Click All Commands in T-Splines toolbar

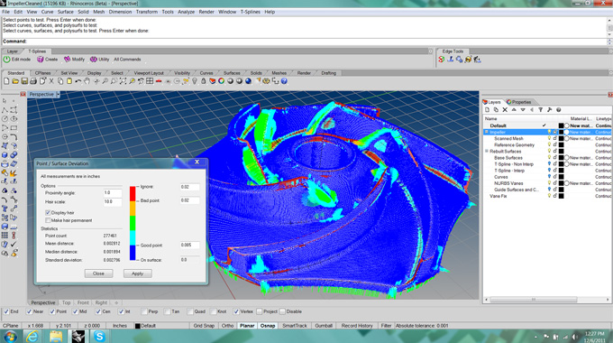pyautogui.click(x=127, y=60)
